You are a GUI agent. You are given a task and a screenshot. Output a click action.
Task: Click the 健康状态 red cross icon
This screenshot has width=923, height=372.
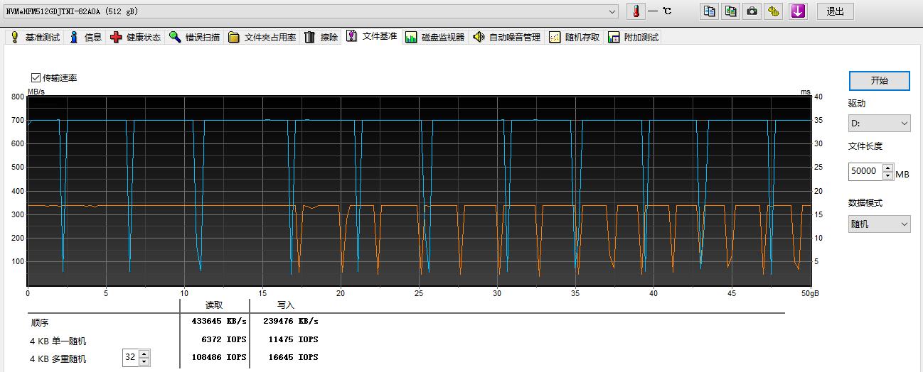(116, 37)
